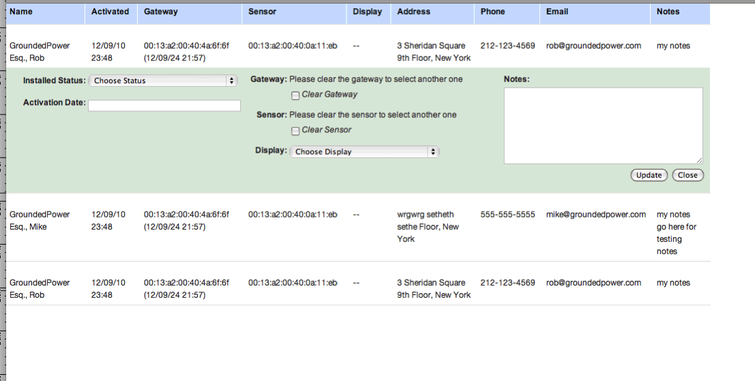Click the Notes column header in the table
755x381 pixels.
coord(668,12)
